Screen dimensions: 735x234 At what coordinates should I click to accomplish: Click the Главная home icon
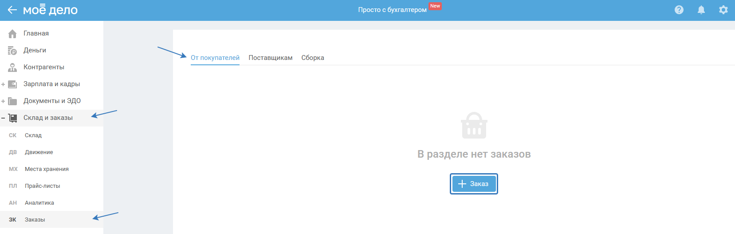pos(12,33)
